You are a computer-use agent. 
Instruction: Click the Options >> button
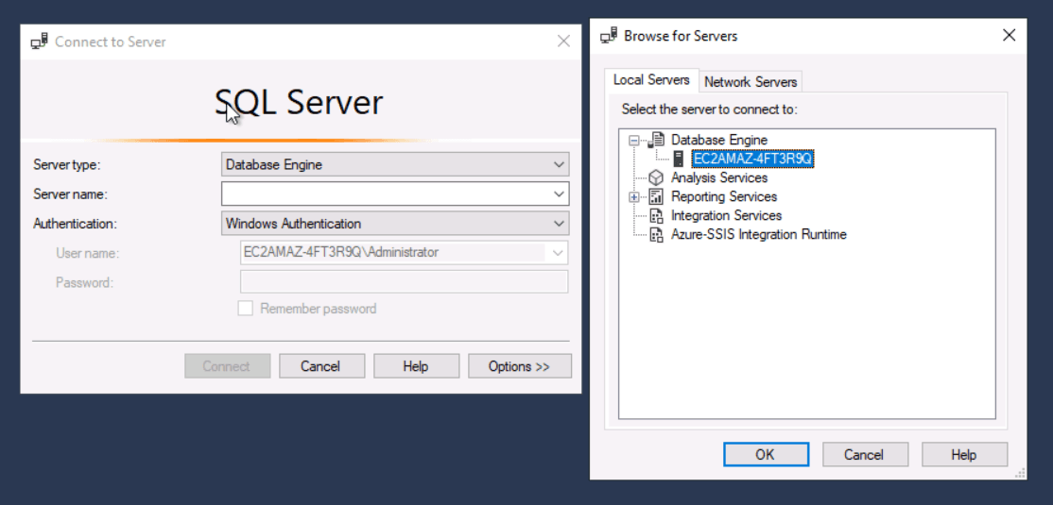click(x=519, y=366)
